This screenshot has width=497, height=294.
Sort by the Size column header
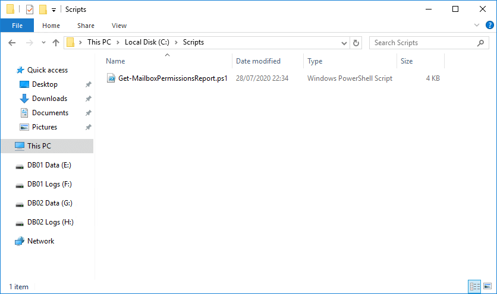(407, 61)
